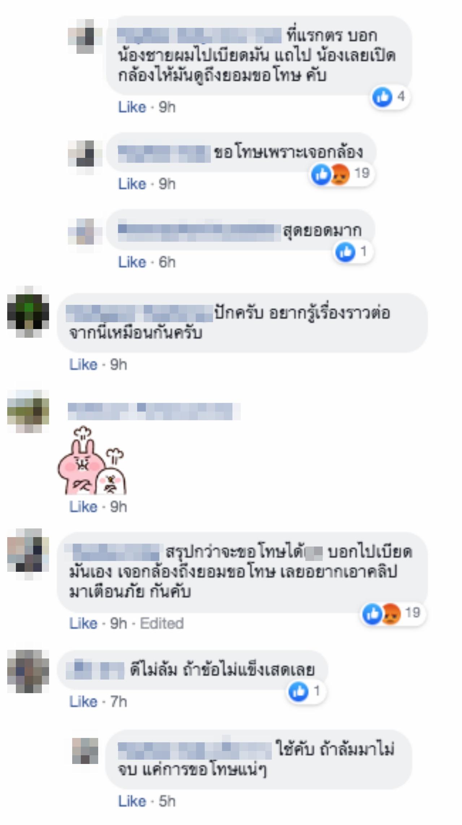Screen dimensions: 462x825
Task: Like the 'ปักครับ' comment
Action: click(83, 365)
